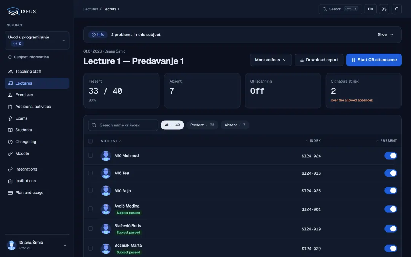Click Alić Mehmed's avatar
The width and height of the screenshot is (411, 257).
click(106, 156)
